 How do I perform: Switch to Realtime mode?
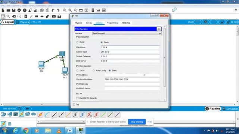click(x=213, y=109)
